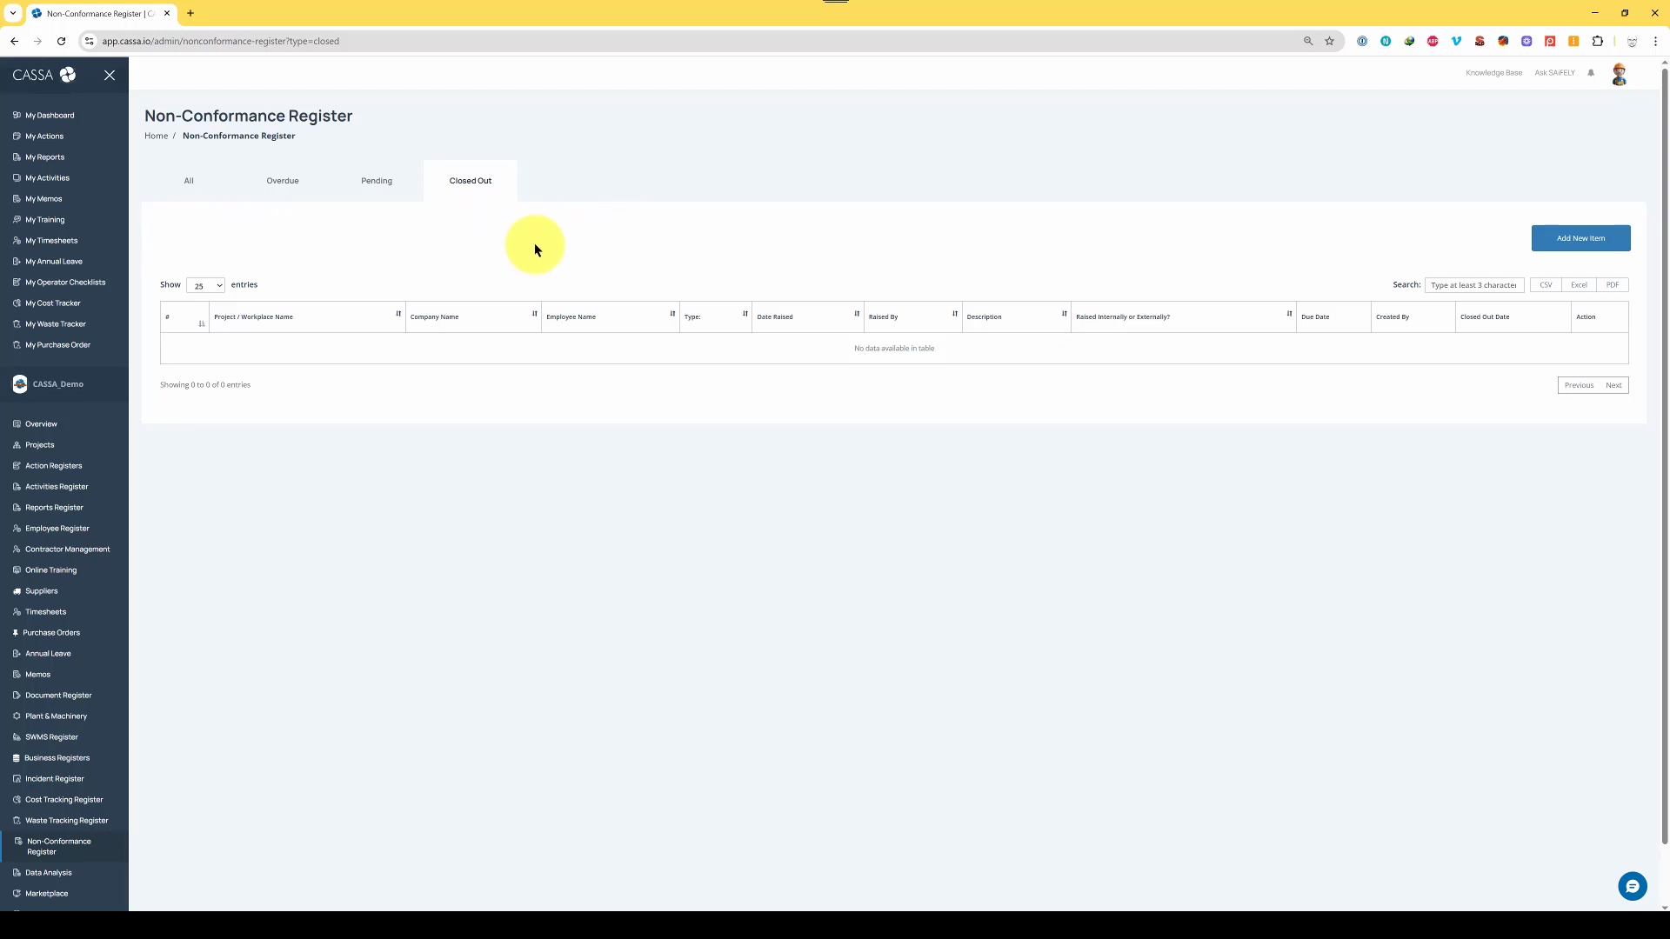Click into the Search input field
The image size is (1670, 939).
[x=1473, y=285]
